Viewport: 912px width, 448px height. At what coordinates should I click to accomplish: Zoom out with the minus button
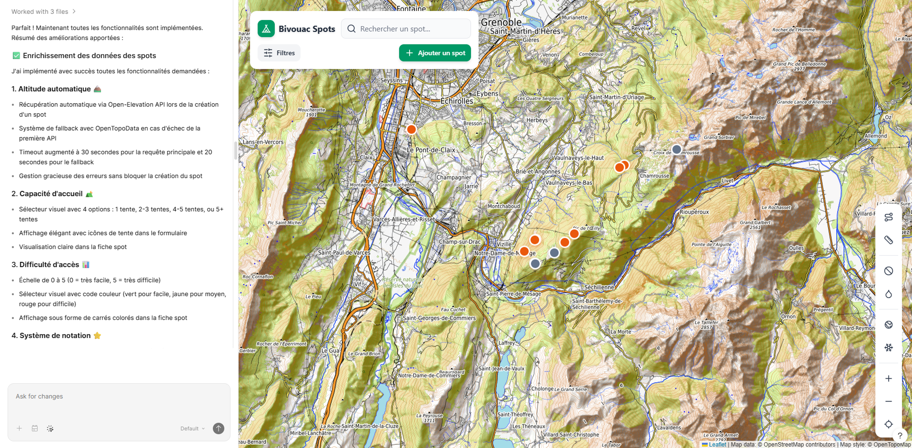click(x=888, y=401)
